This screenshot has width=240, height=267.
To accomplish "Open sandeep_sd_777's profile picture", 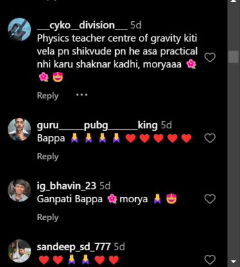I will (x=19, y=251).
